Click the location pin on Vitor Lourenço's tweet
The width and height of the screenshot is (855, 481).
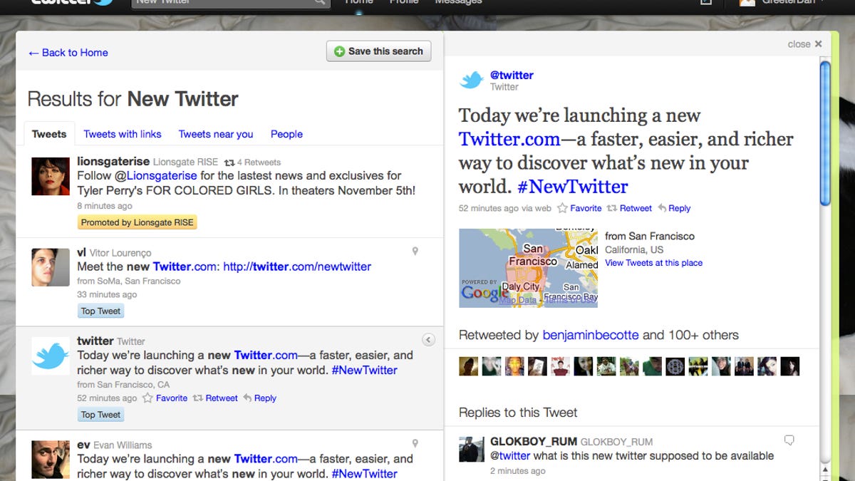[x=415, y=251]
